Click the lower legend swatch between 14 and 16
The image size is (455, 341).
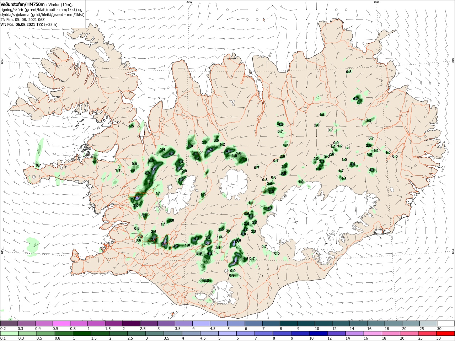(x=355, y=334)
